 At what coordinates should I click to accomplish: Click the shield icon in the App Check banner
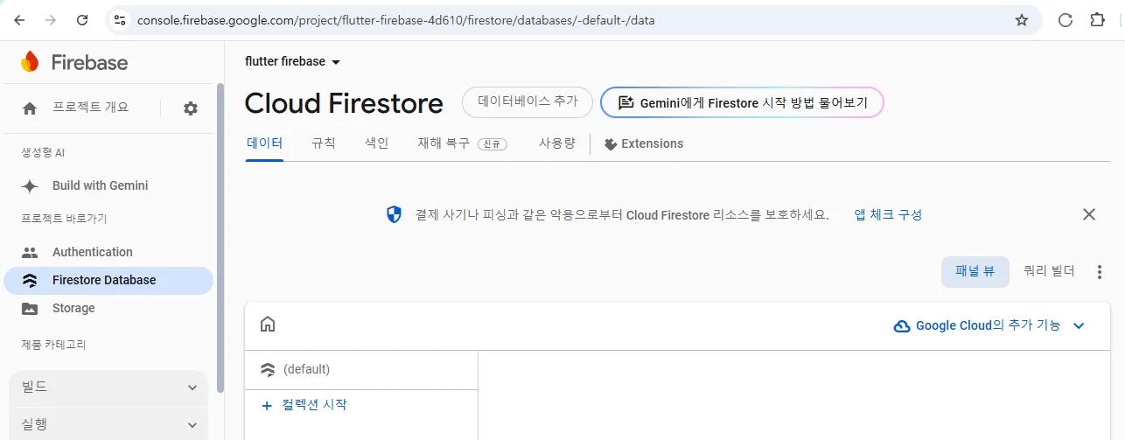point(394,214)
